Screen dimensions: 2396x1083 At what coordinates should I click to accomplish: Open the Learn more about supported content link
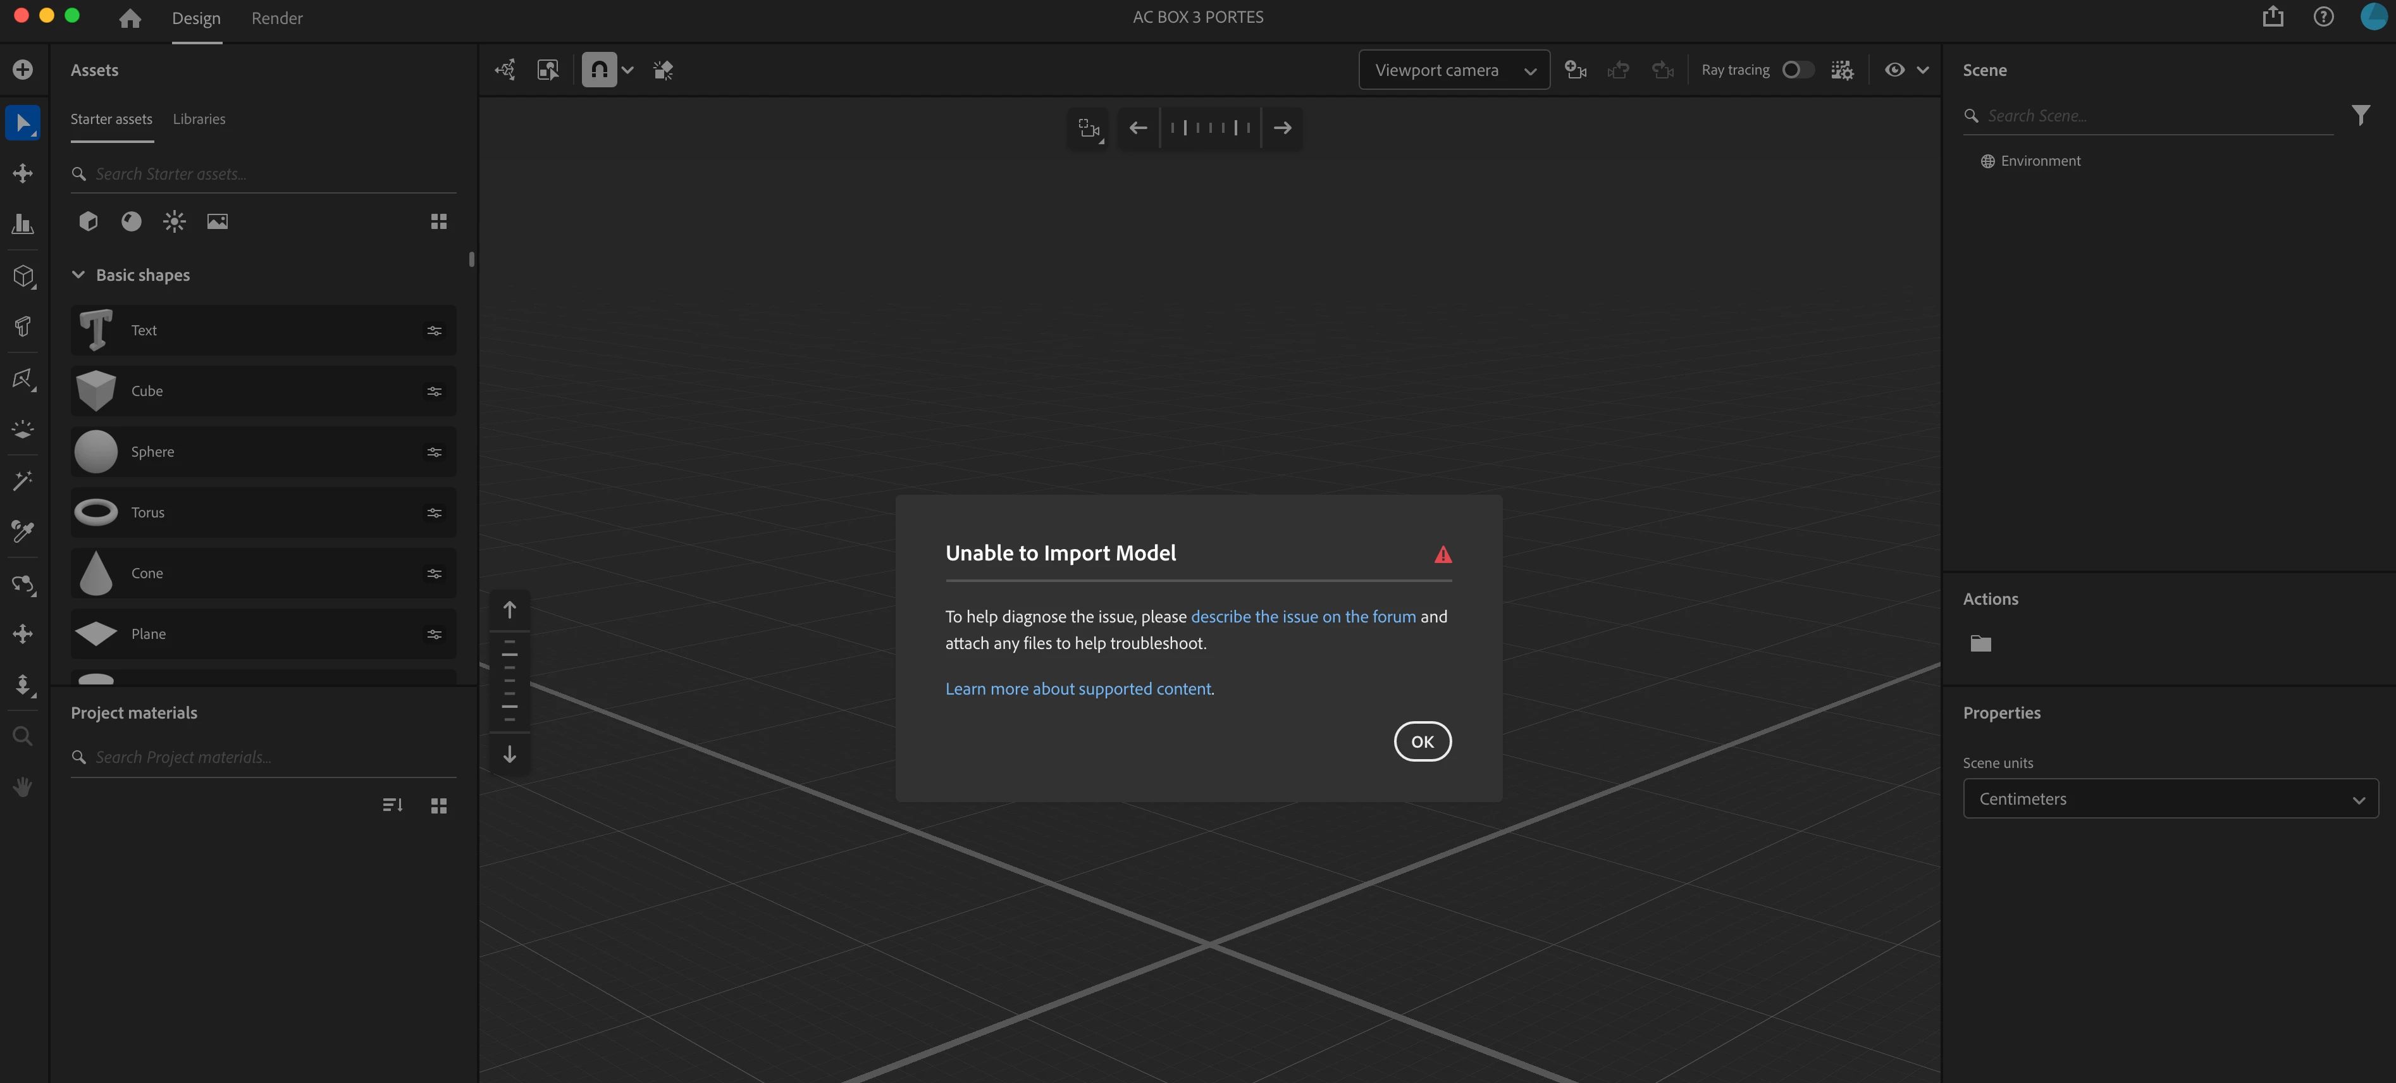[1078, 688]
